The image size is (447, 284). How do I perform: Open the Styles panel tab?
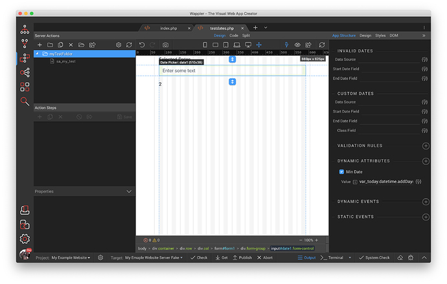[x=380, y=36]
